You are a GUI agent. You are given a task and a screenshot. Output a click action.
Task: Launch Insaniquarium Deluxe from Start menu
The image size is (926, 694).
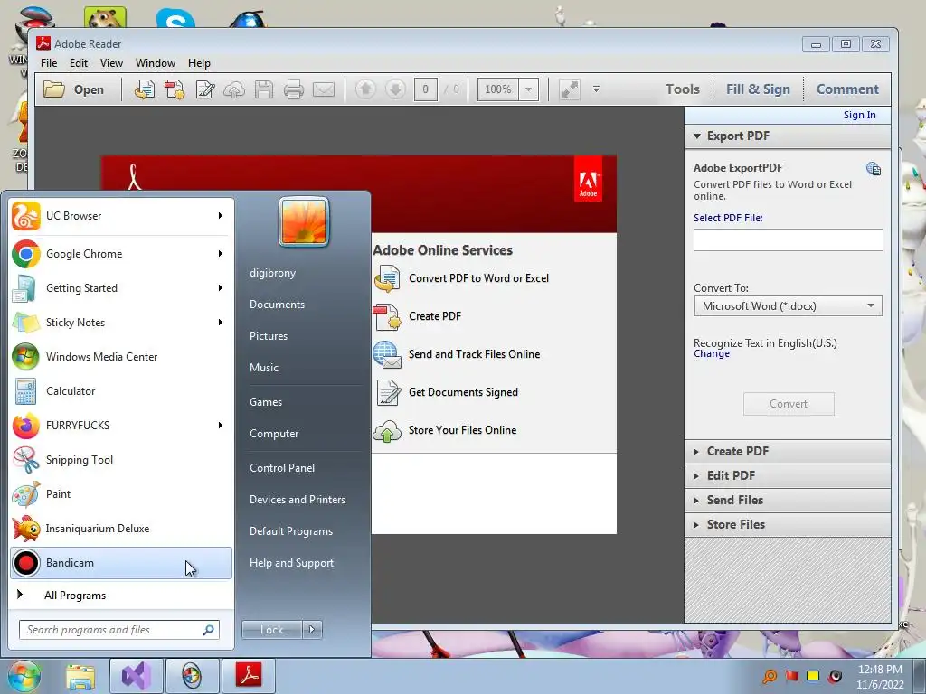coord(121,529)
